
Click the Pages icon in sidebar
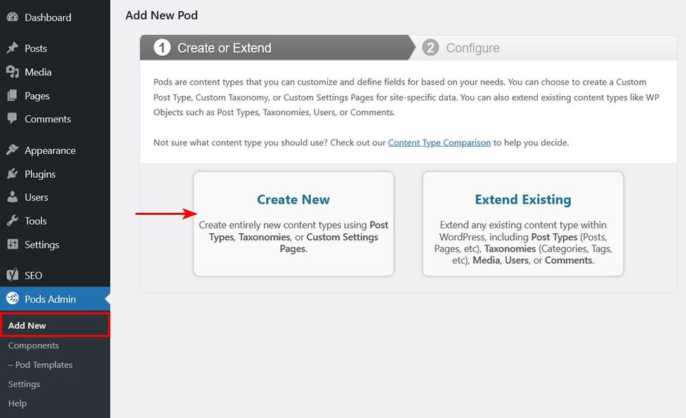click(12, 96)
